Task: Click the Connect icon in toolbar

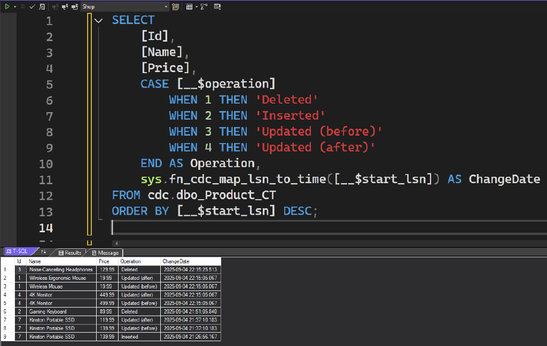Action: pyautogui.click(x=55, y=6)
